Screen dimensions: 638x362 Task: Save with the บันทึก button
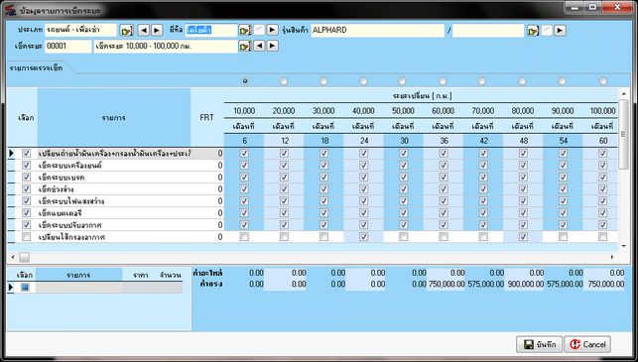point(539,344)
